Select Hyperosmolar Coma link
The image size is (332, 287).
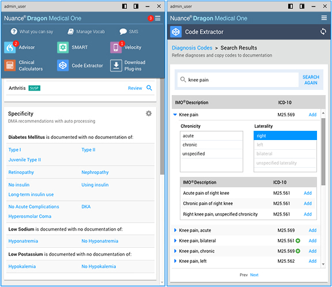29,216
